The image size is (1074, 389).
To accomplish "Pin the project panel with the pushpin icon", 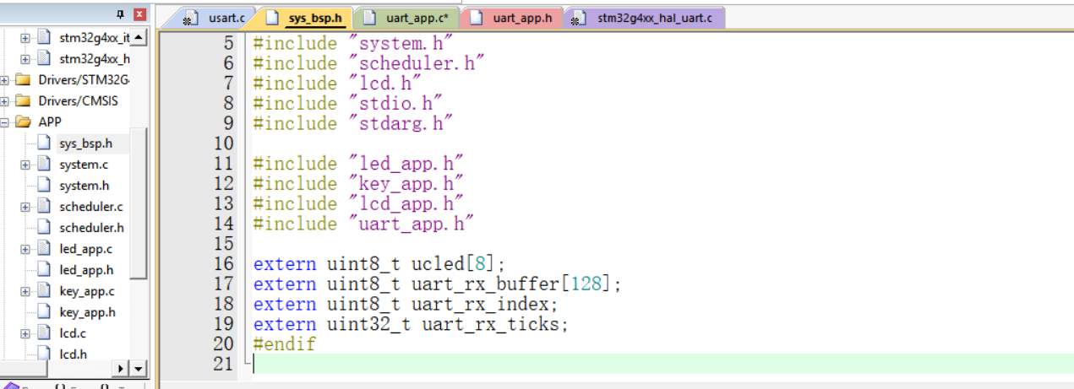I will pyautogui.click(x=121, y=14).
